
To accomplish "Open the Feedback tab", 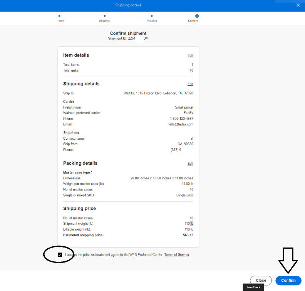I will pyautogui.click(x=253, y=287).
